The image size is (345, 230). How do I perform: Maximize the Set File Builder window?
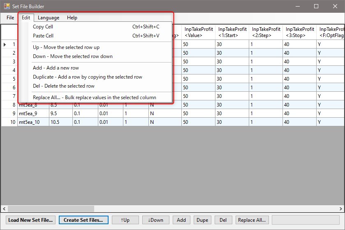(x=316, y=6)
